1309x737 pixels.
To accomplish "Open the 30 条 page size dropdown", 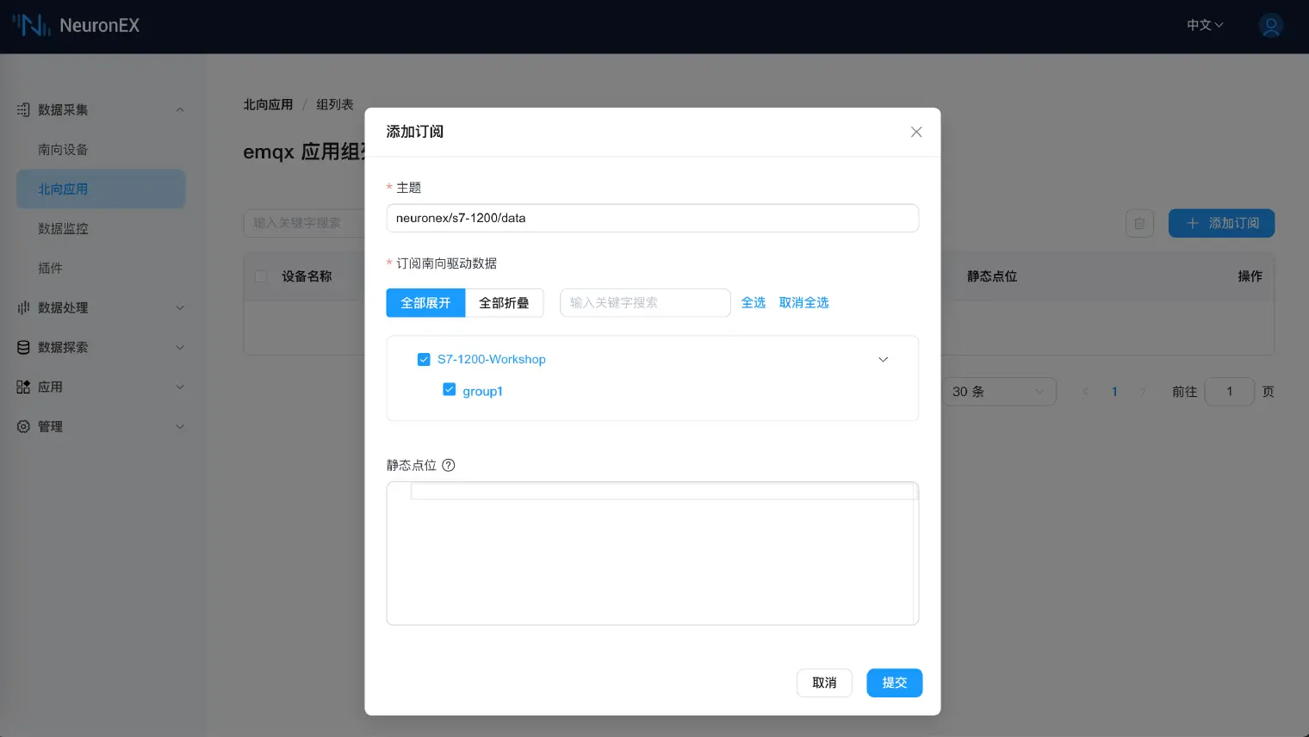I will (998, 392).
